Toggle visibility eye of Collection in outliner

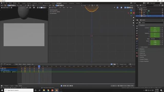click(162, 9)
